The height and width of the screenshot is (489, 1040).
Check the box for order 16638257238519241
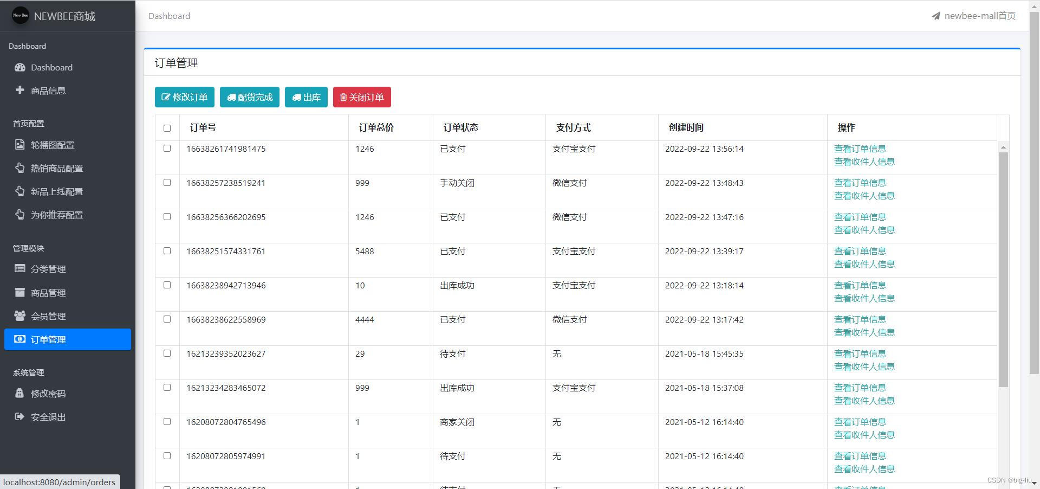click(167, 182)
